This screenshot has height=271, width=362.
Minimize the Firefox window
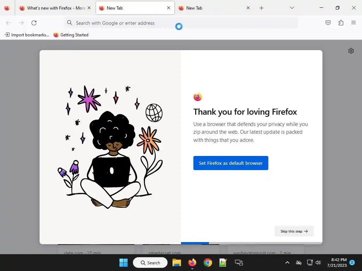pos(321,8)
